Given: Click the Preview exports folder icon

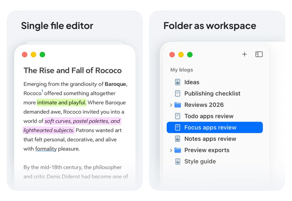Looking at the screenshot, I should pyautogui.click(x=178, y=150).
